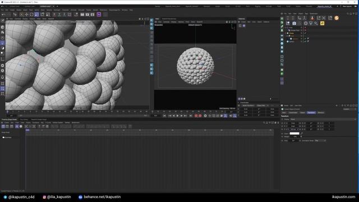Switch to the Coordinates attribute tab
The image size is (359, 202).
pos(293,113)
